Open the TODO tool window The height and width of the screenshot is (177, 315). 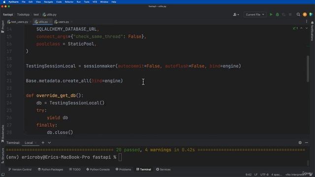(x=74, y=169)
